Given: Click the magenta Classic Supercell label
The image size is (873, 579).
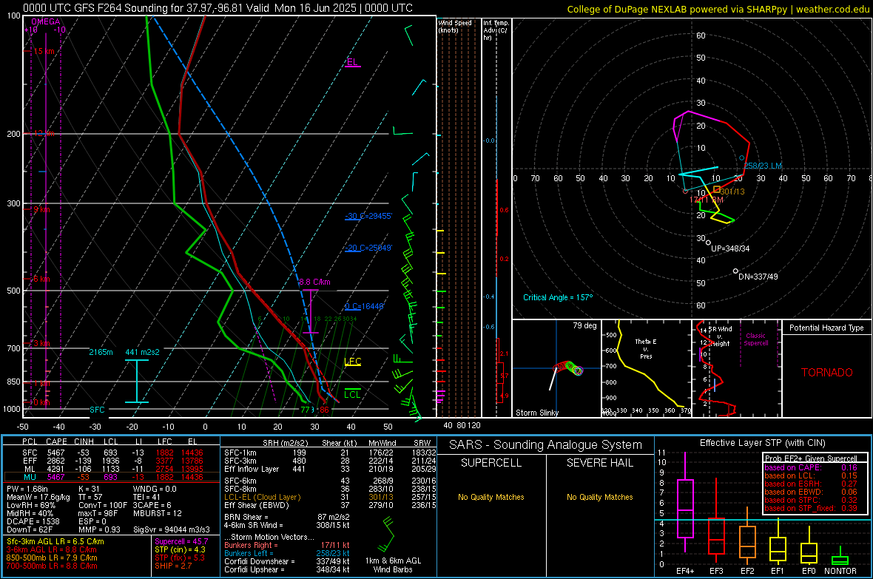Looking at the screenshot, I should (755, 339).
